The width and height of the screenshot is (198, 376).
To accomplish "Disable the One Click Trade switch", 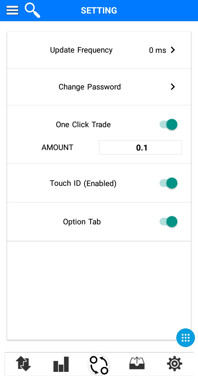I will pyautogui.click(x=169, y=124).
